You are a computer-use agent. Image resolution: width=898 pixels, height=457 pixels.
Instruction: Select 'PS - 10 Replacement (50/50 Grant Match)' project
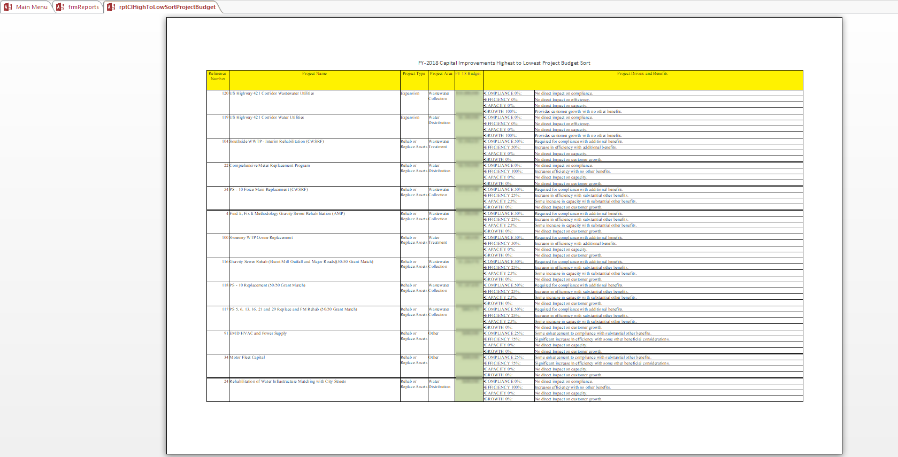tap(267, 285)
